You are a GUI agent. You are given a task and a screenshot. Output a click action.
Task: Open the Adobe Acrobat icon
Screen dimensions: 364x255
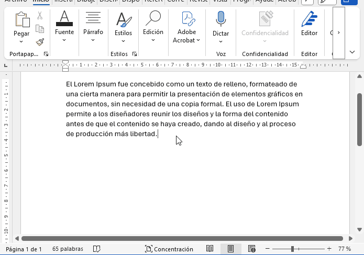pos(187,20)
